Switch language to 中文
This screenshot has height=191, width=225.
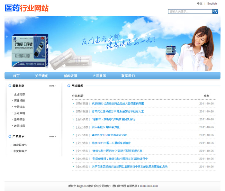(x=200, y=4)
